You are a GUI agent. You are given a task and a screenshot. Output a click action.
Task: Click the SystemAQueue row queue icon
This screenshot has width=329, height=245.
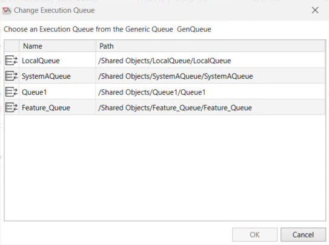coord(12,76)
